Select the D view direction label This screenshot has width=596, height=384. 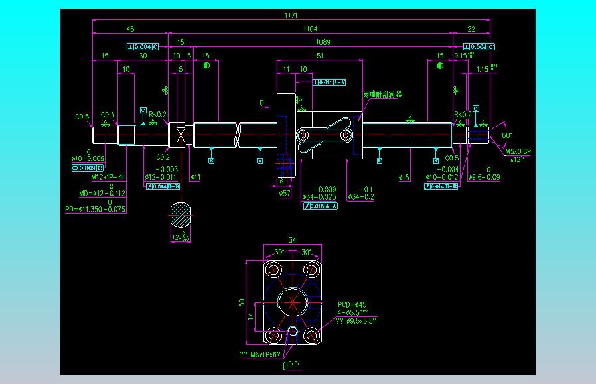pyautogui.click(x=262, y=103)
